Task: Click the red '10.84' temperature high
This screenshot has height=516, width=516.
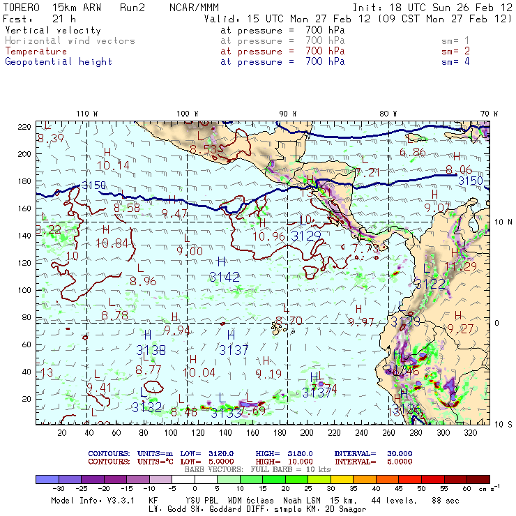Action: point(112,243)
